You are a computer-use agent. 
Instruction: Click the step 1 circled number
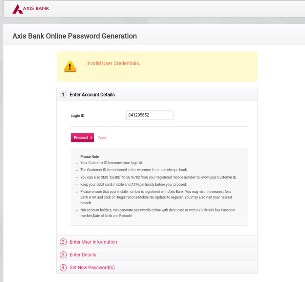[63, 95]
